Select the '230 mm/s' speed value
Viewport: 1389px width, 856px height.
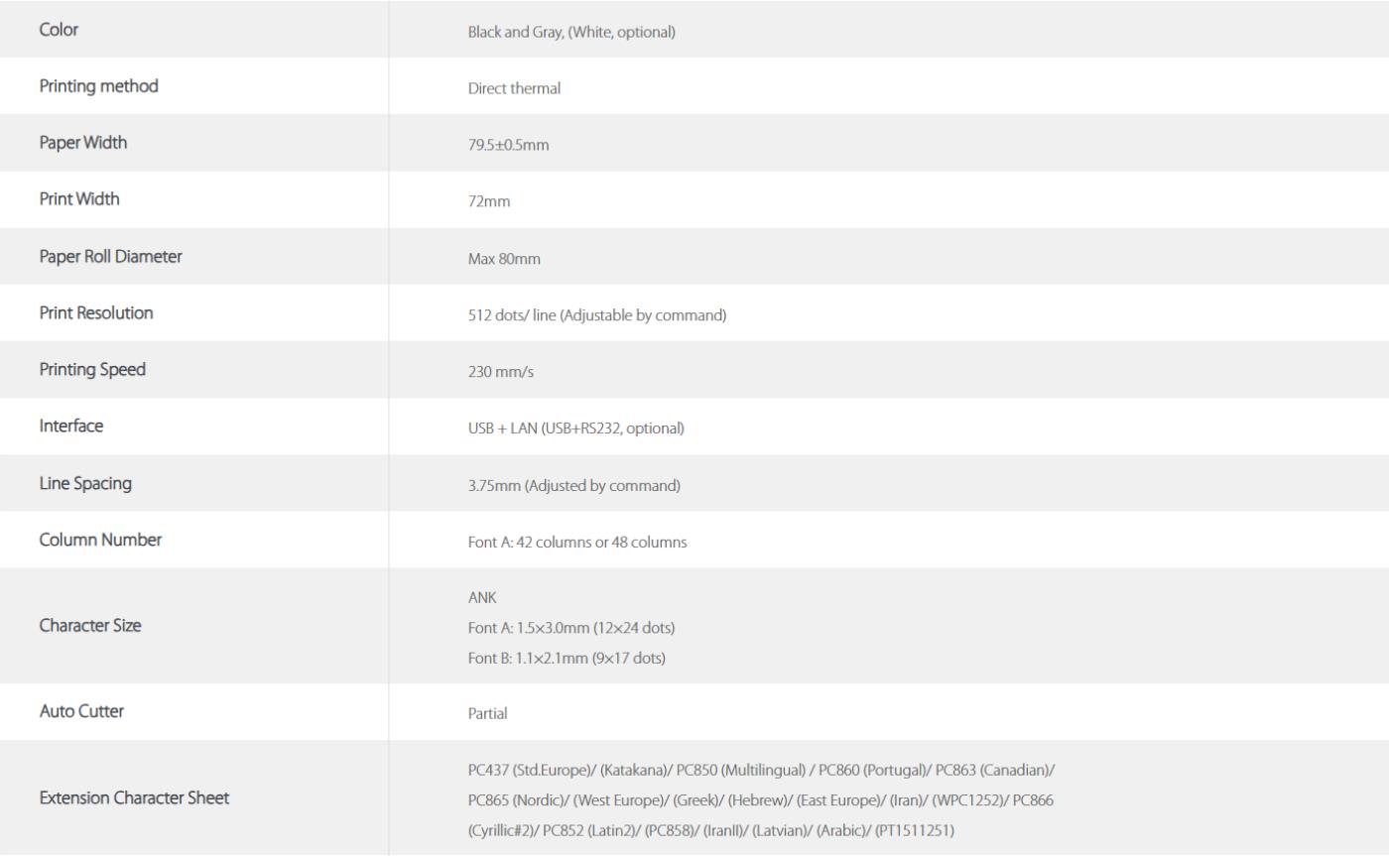pos(501,372)
